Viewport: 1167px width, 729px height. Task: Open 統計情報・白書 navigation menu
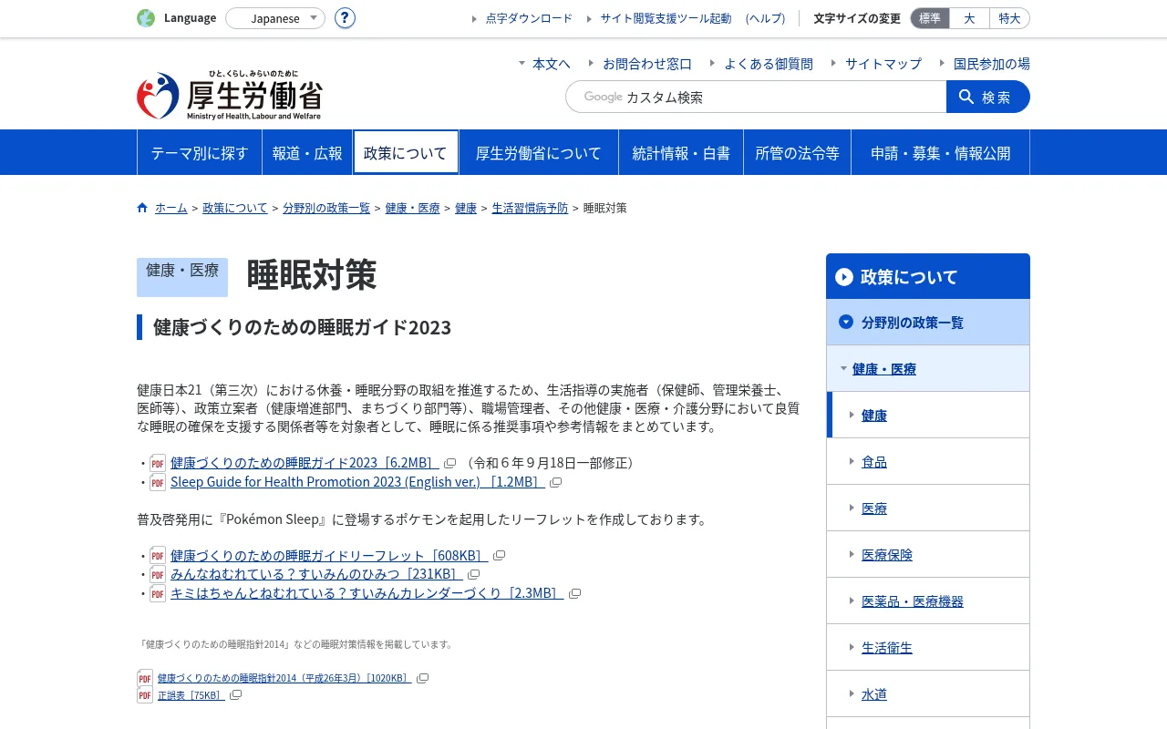(681, 152)
